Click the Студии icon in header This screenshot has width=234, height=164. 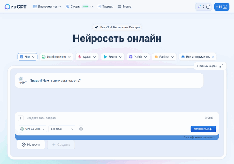pos(67,7)
